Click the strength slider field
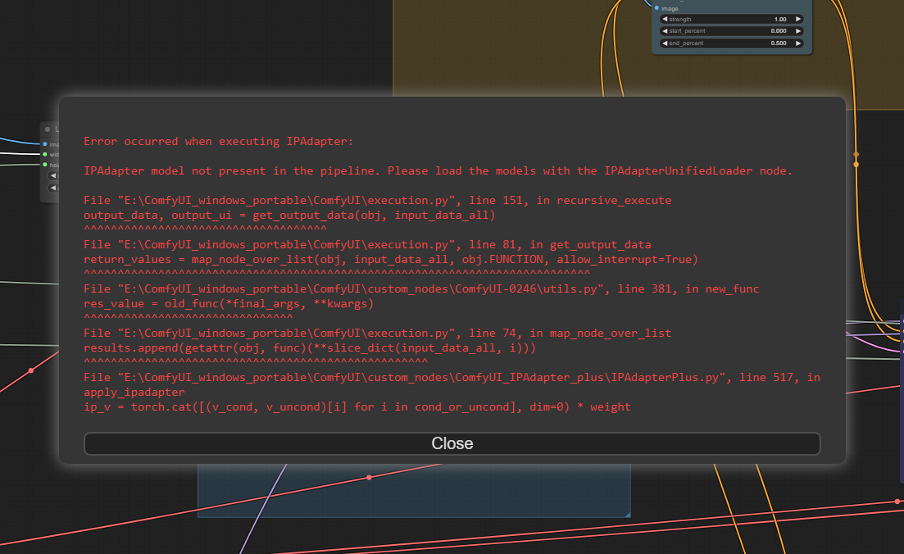This screenshot has width=904, height=554. click(x=732, y=19)
